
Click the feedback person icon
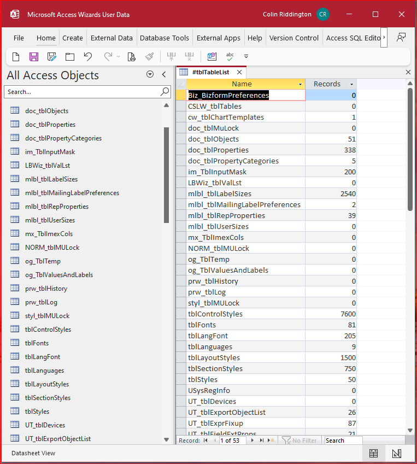(x=401, y=38)
